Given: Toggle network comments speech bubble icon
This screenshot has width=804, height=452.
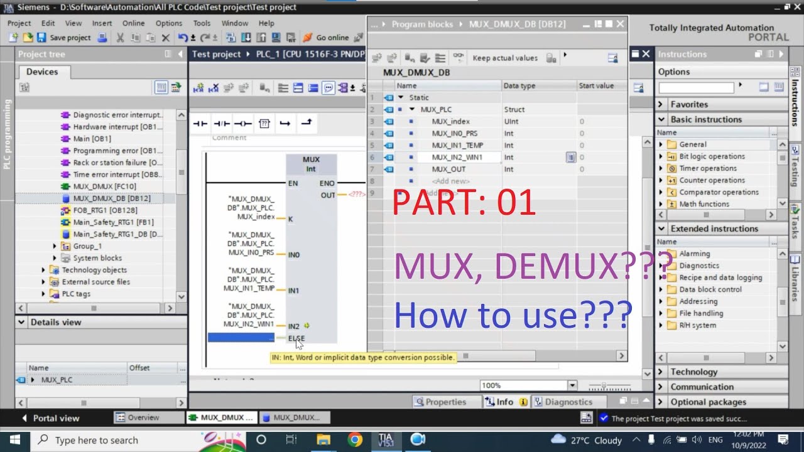Looking at the screenshot, I should pos(328,88).
